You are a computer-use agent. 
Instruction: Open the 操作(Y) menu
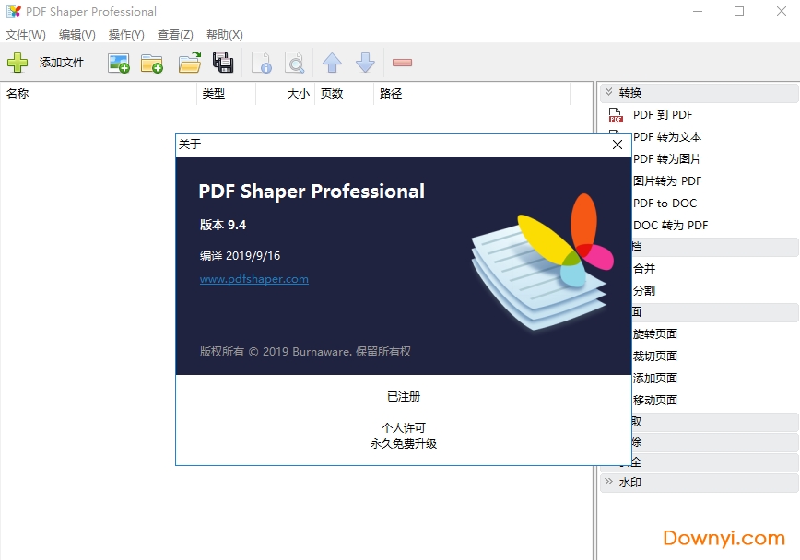click(x=126, y=35)
